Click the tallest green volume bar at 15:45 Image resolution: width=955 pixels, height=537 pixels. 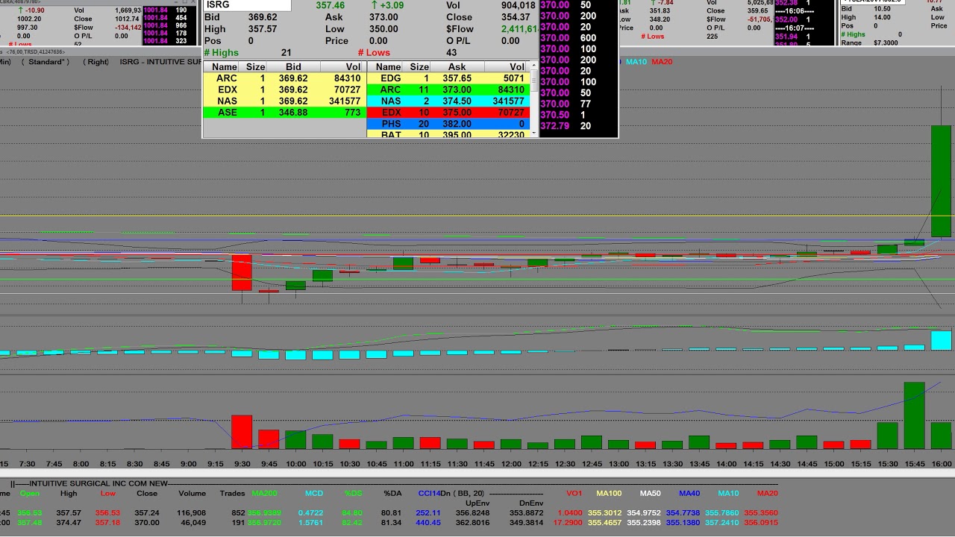pyautogui.click(x=915, y=415)
